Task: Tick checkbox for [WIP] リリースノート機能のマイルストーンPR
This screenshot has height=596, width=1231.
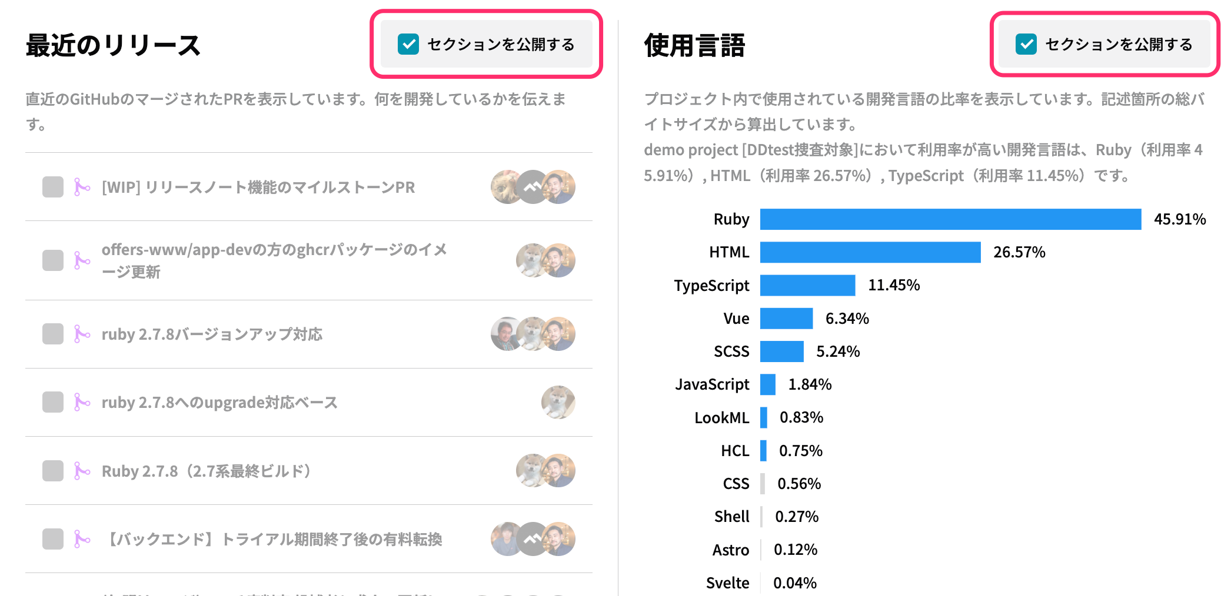Action: (53, 187)
